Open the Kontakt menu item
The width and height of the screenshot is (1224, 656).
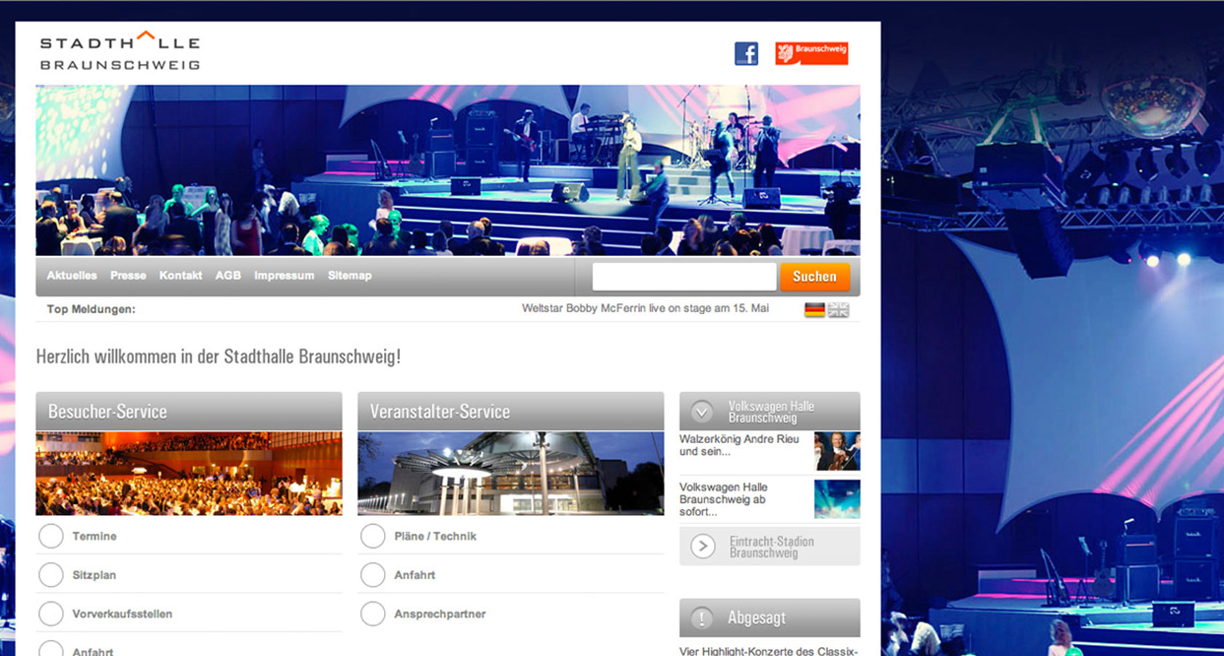pos(181,276)
